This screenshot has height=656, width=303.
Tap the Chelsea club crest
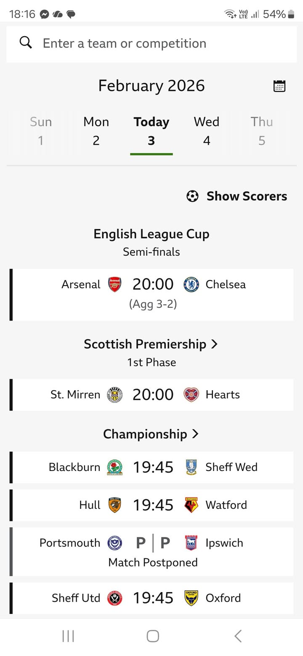191,285
